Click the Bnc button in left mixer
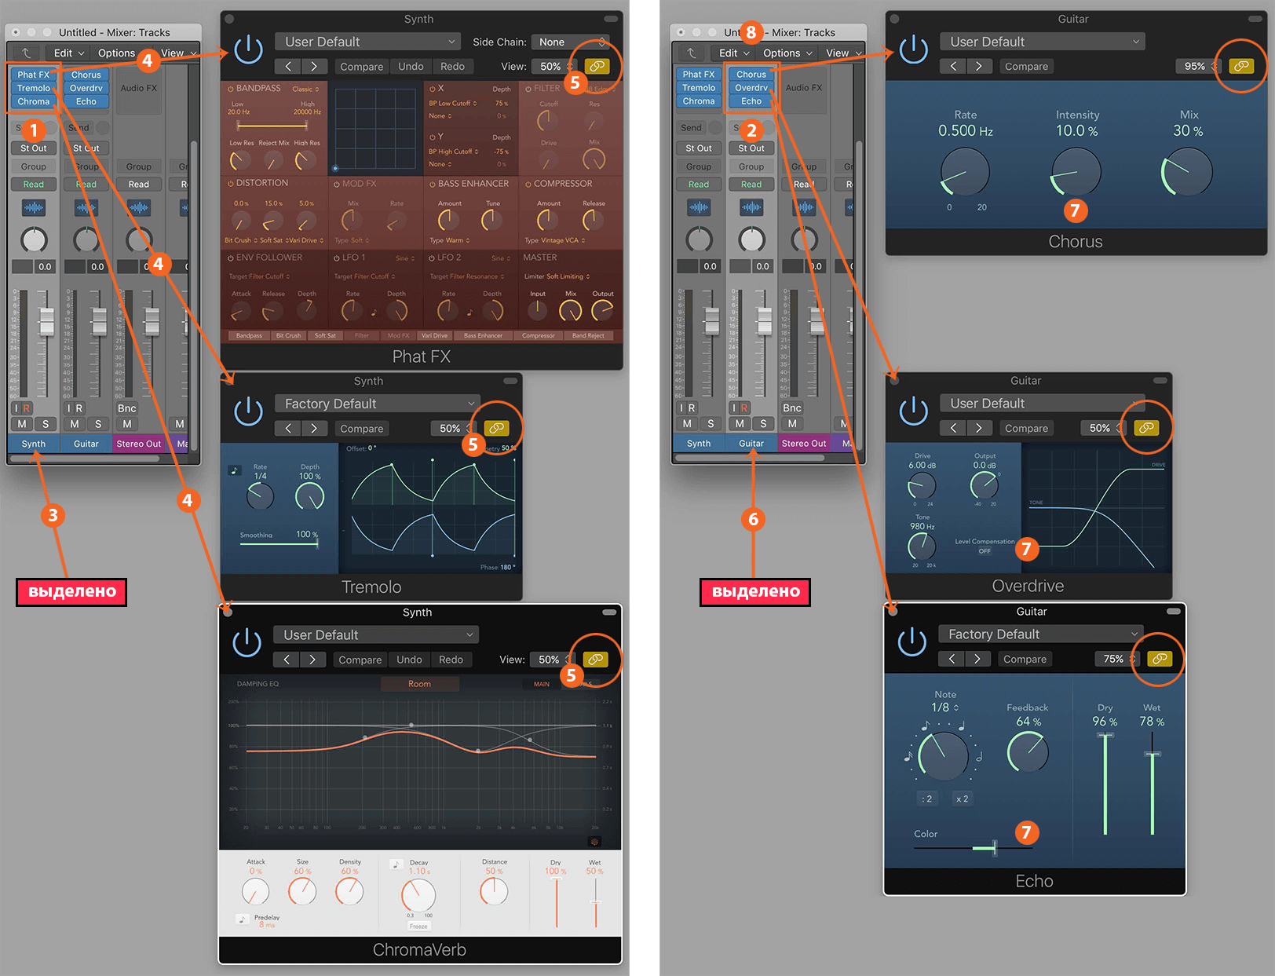Image resolution: width=1275 pixels, height=976 pixels. (x=127, y=408)
